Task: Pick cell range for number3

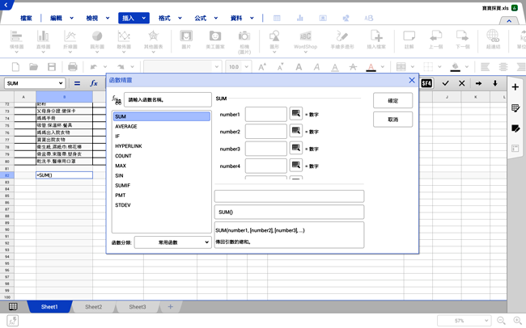Action: tap(296, 148)
